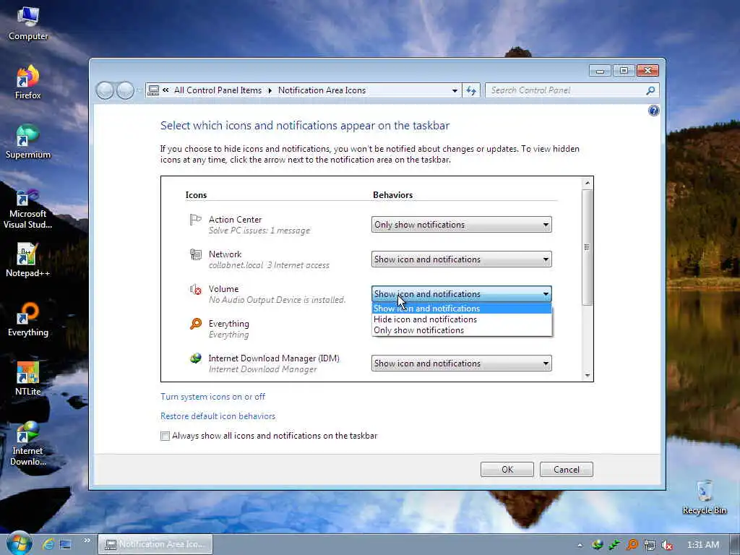This screenshot has width=740, height=555.
Task: Click the refresh button beside the address bar
Action: [471, 90]
